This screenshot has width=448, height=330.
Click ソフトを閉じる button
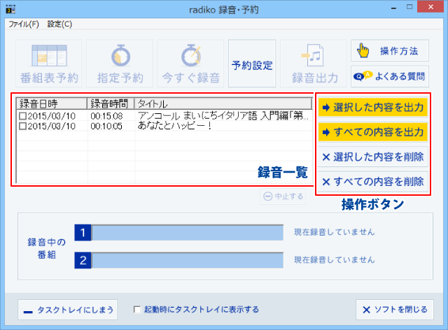tap(395, 310)
